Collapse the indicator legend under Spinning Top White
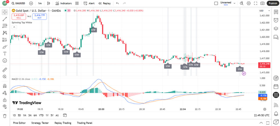Screen dimensions: 280x126 point(14,27)
